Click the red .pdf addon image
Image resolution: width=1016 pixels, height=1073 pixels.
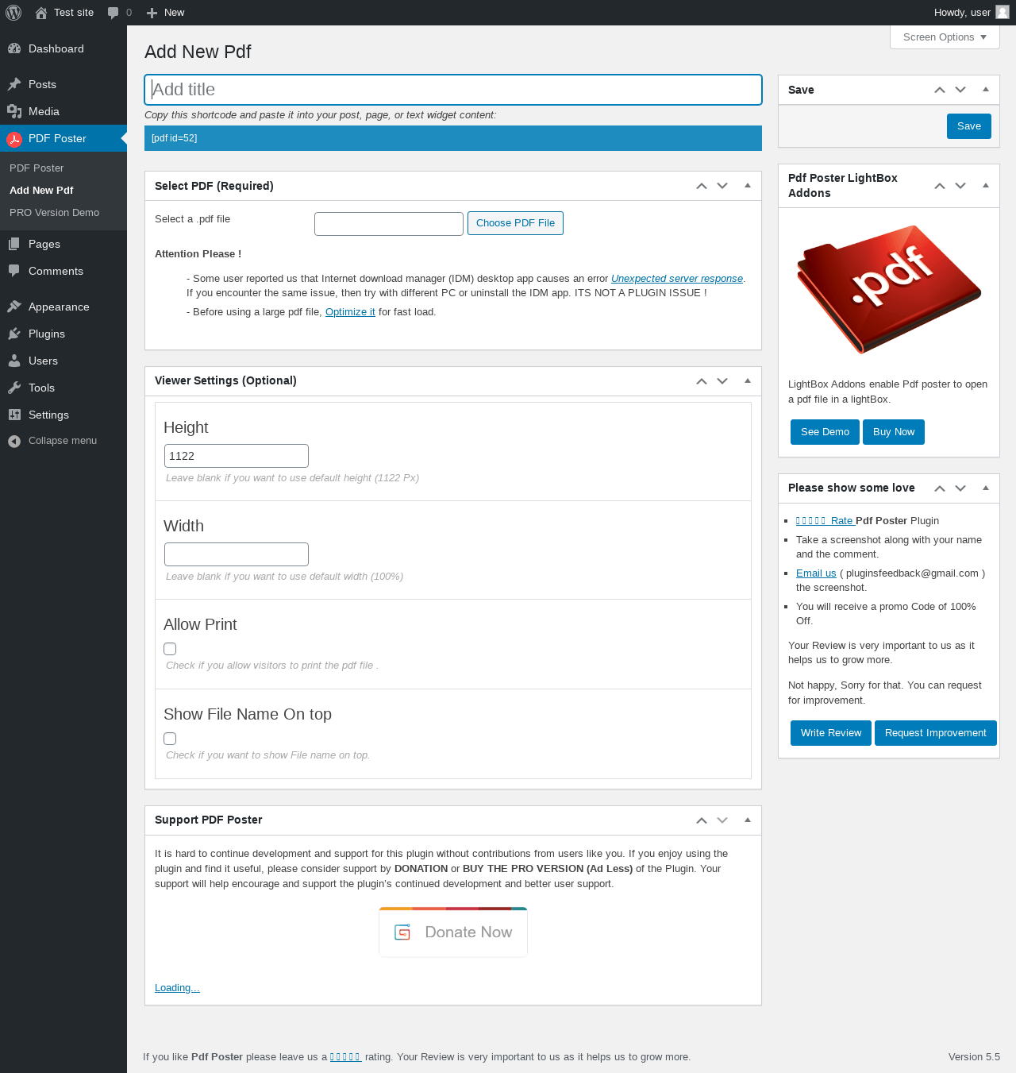889,289
